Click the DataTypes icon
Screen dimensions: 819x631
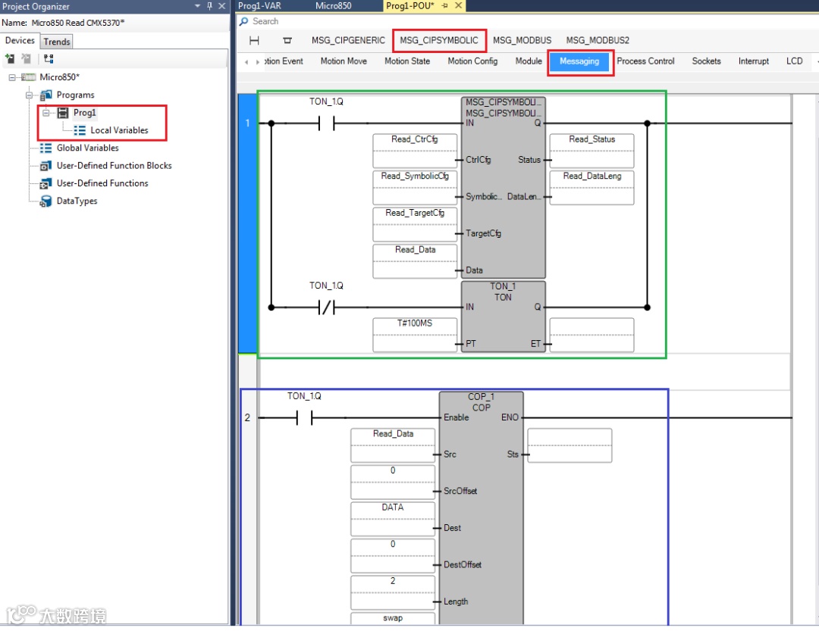(46, 201)
